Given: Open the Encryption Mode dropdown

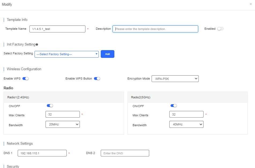Looking at the screenshot, I should click(x=175, y=79).
